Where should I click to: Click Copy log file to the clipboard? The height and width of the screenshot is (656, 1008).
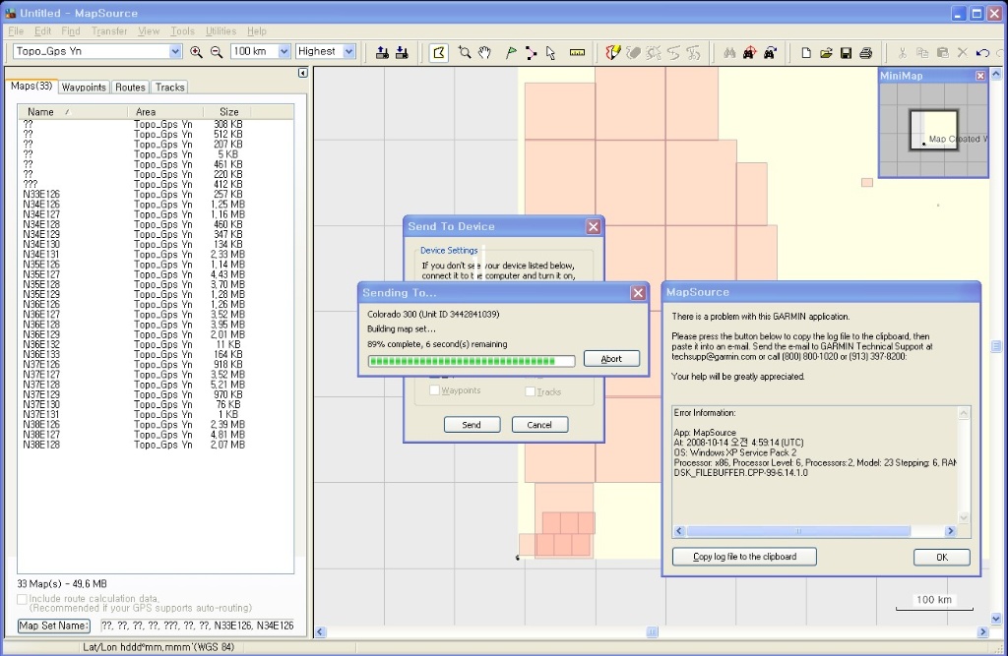(x=744, y=557)
